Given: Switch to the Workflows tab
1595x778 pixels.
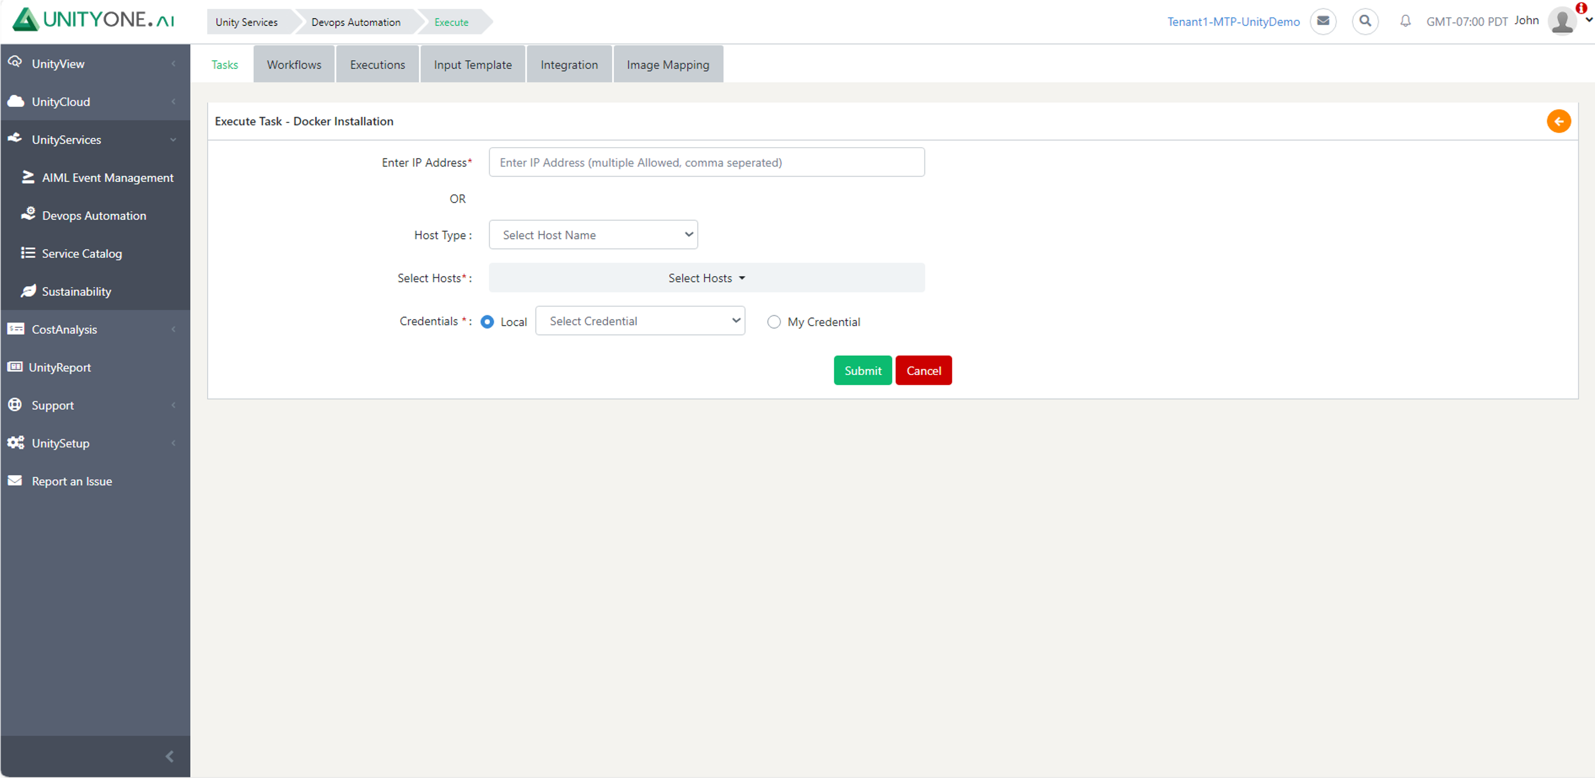Looking at the screenshot, I should point(294,65).
